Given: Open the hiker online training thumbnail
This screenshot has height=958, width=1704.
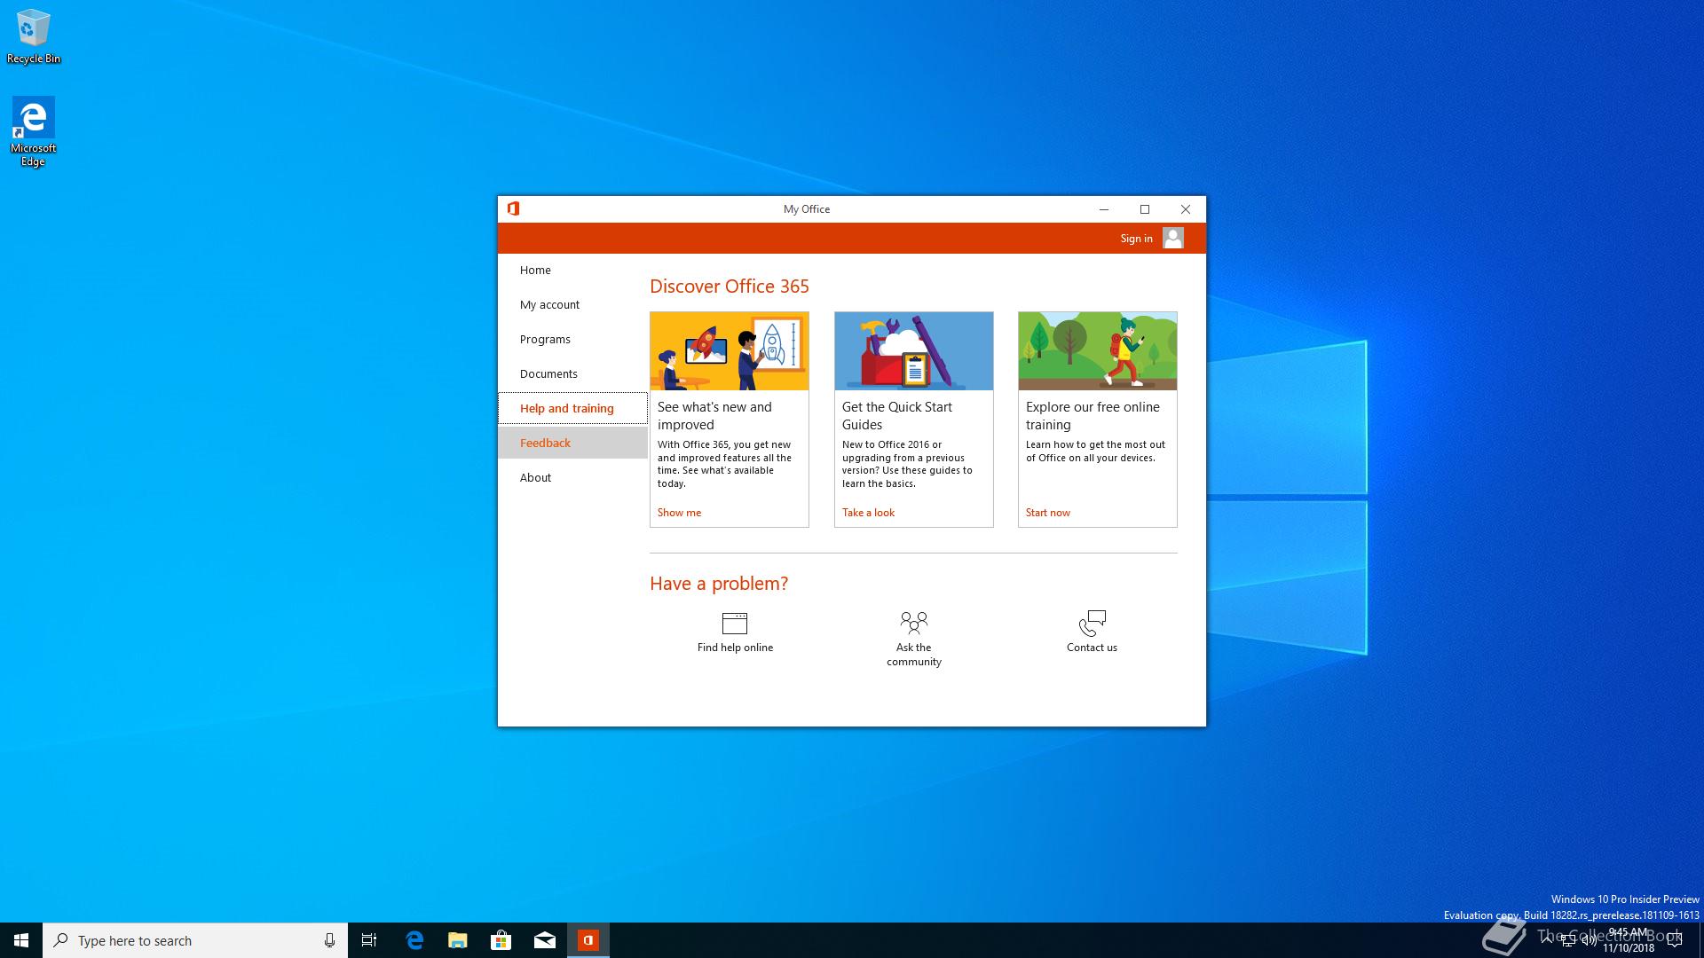Looking at the screenshot, I should (x=1098, y=351).
